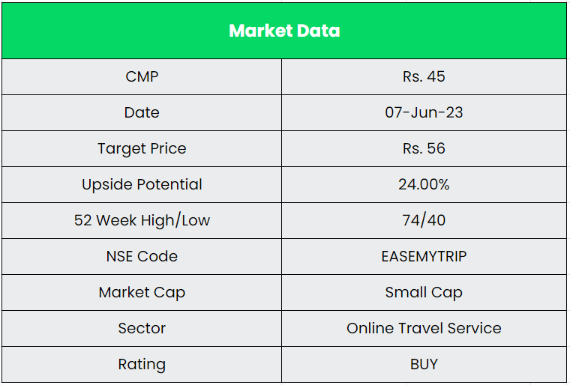Select the CMP label cell
This screenshot has width=570, height=385.
point(142,76)
